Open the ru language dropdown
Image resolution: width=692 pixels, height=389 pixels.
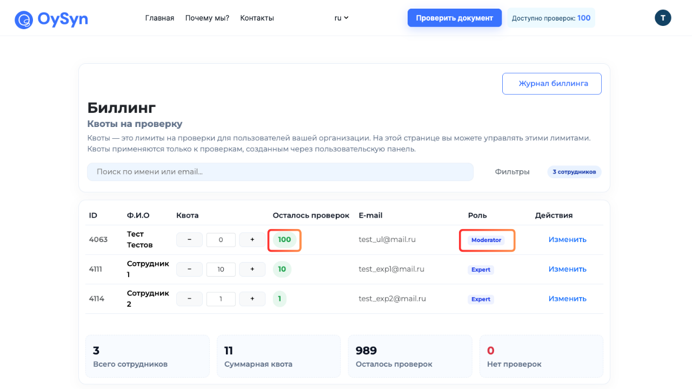(341, 17)
